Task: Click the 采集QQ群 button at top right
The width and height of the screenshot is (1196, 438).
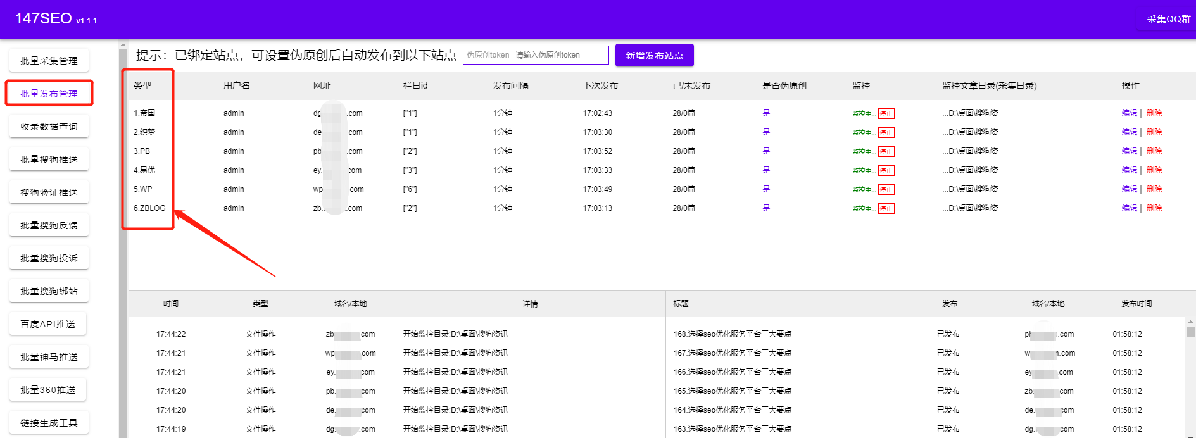Action: 1168,19
